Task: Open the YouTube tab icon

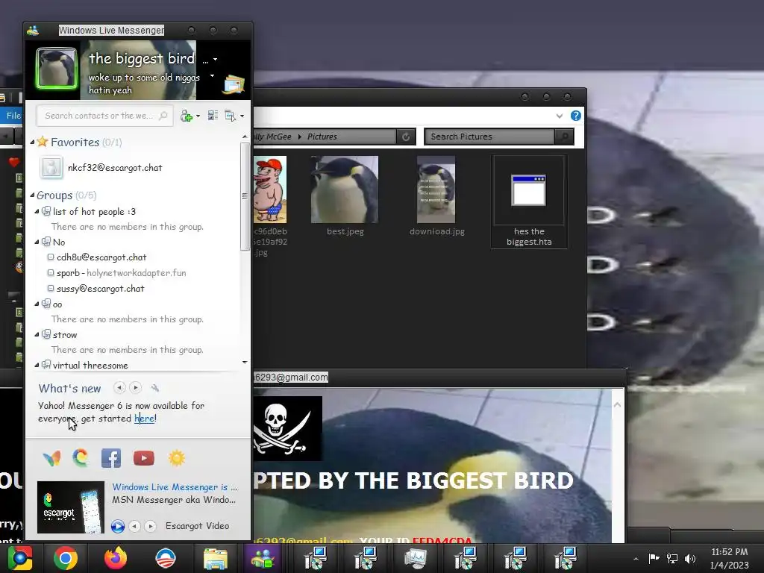Action: [144, 458]
